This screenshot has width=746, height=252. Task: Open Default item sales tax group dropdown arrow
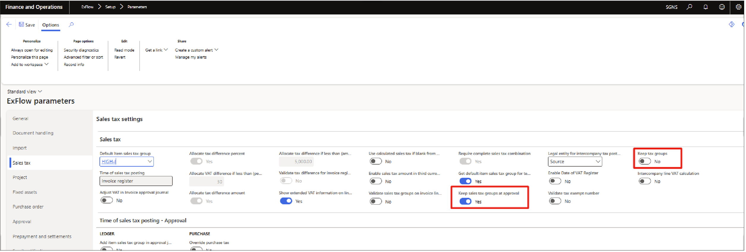tap(150, 162)
